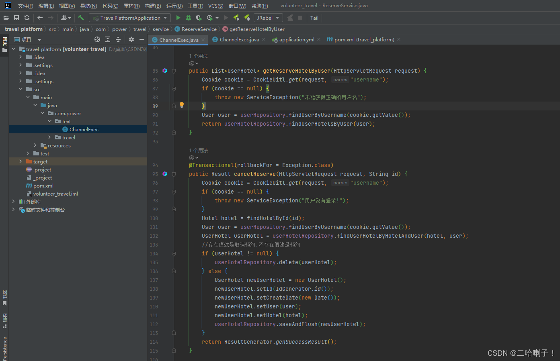This screenshot has height=361, width=560.
Task: Switch to the second ChannelExec.java tab
Action: click(x=239, y=40)
